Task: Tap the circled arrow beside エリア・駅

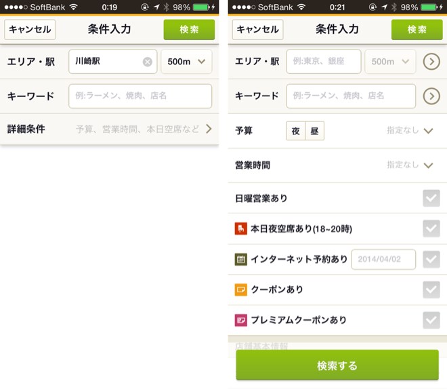Action: click(x=431, y=62)
